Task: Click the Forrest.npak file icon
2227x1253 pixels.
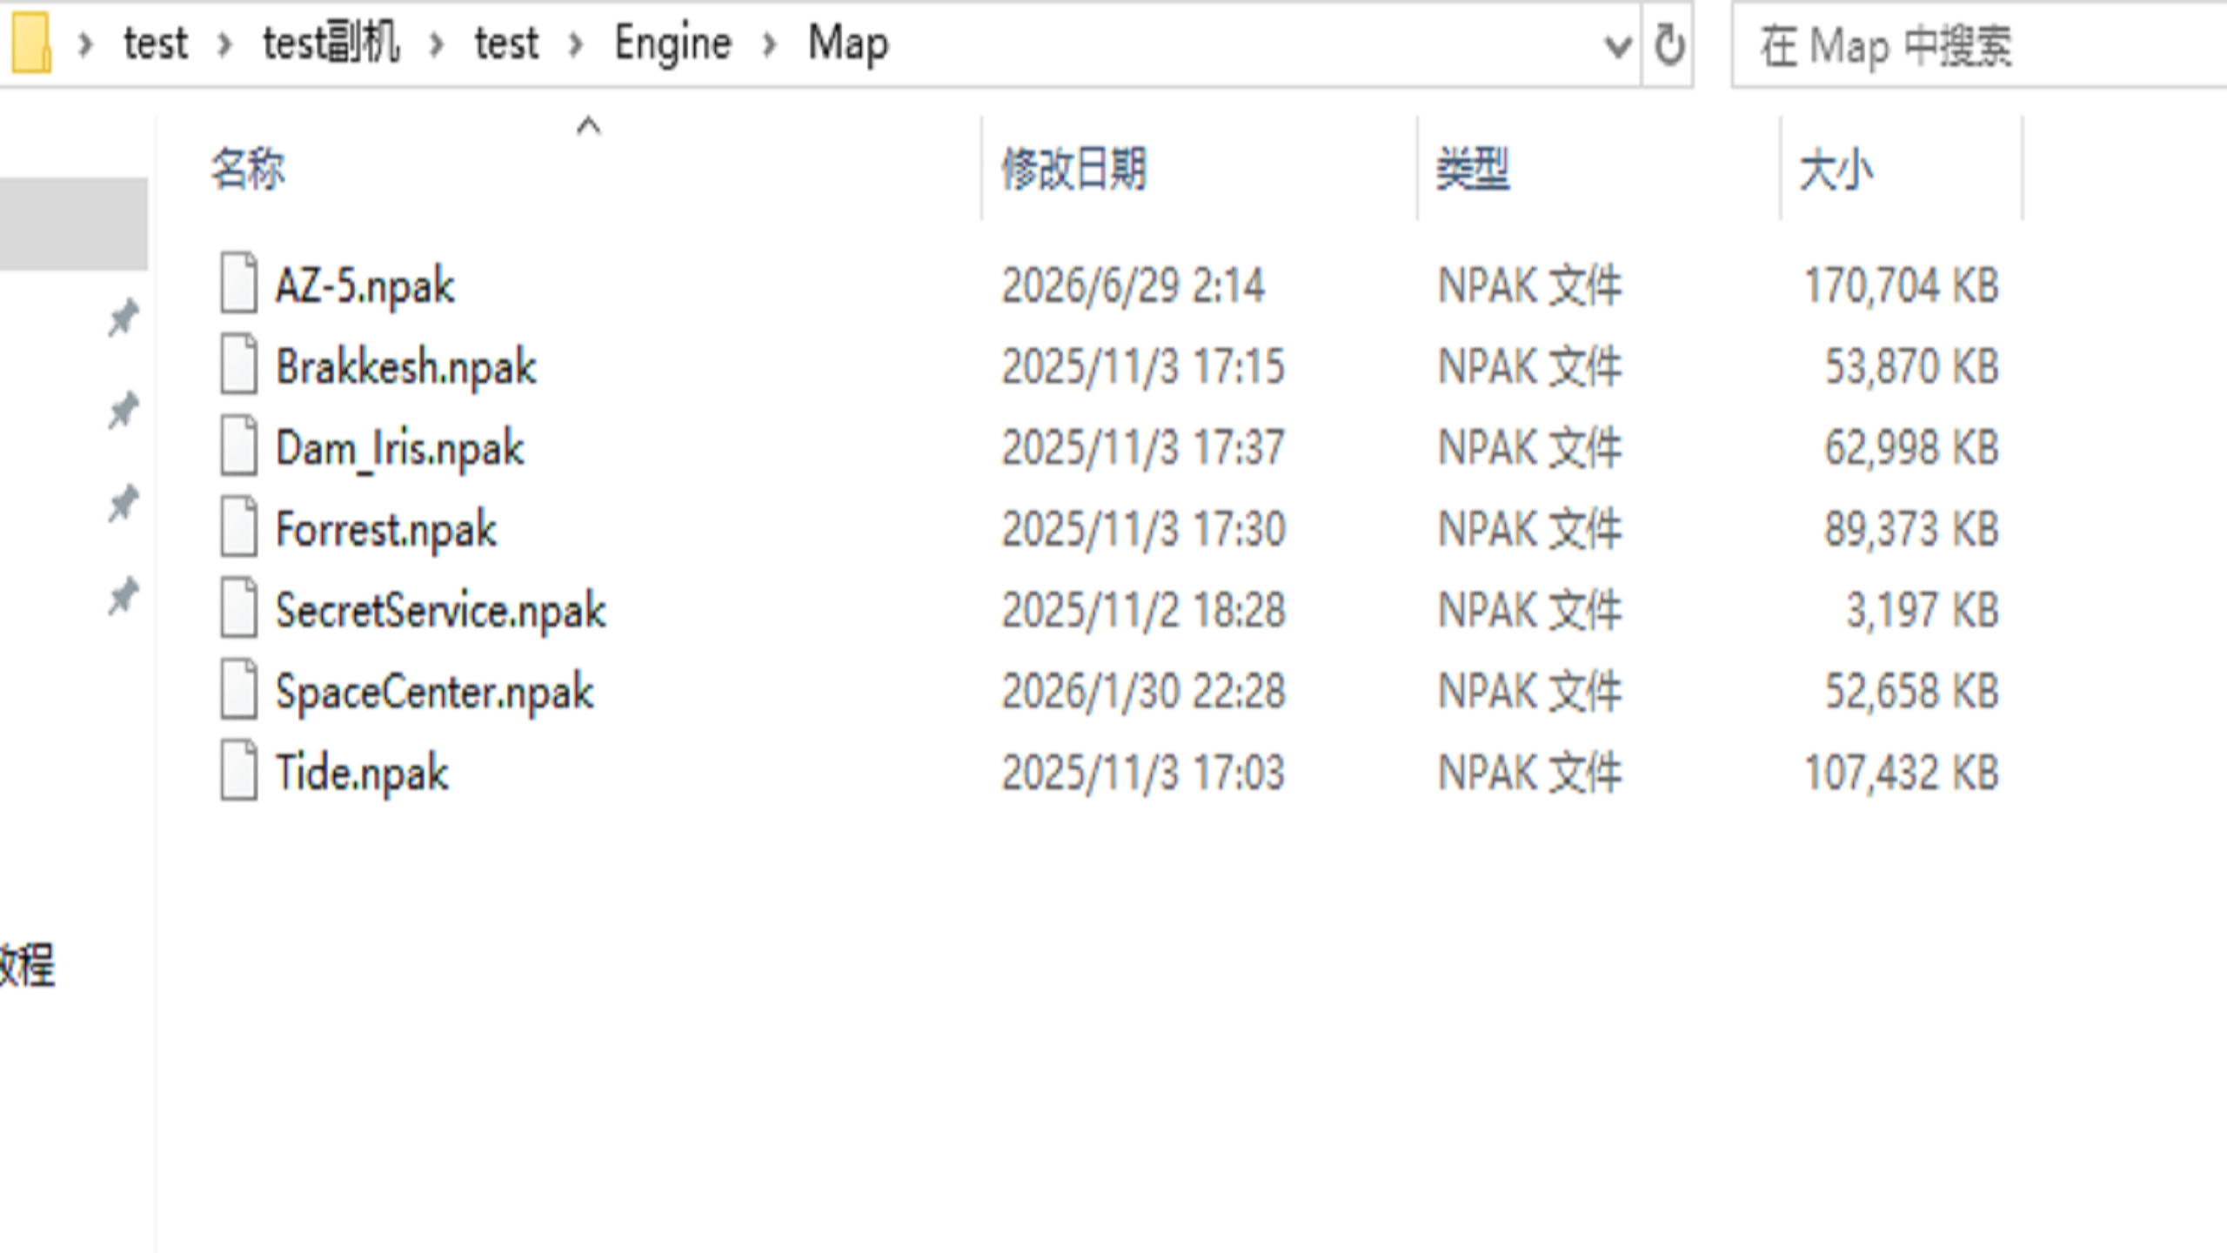Action: (x=238, y=526)
